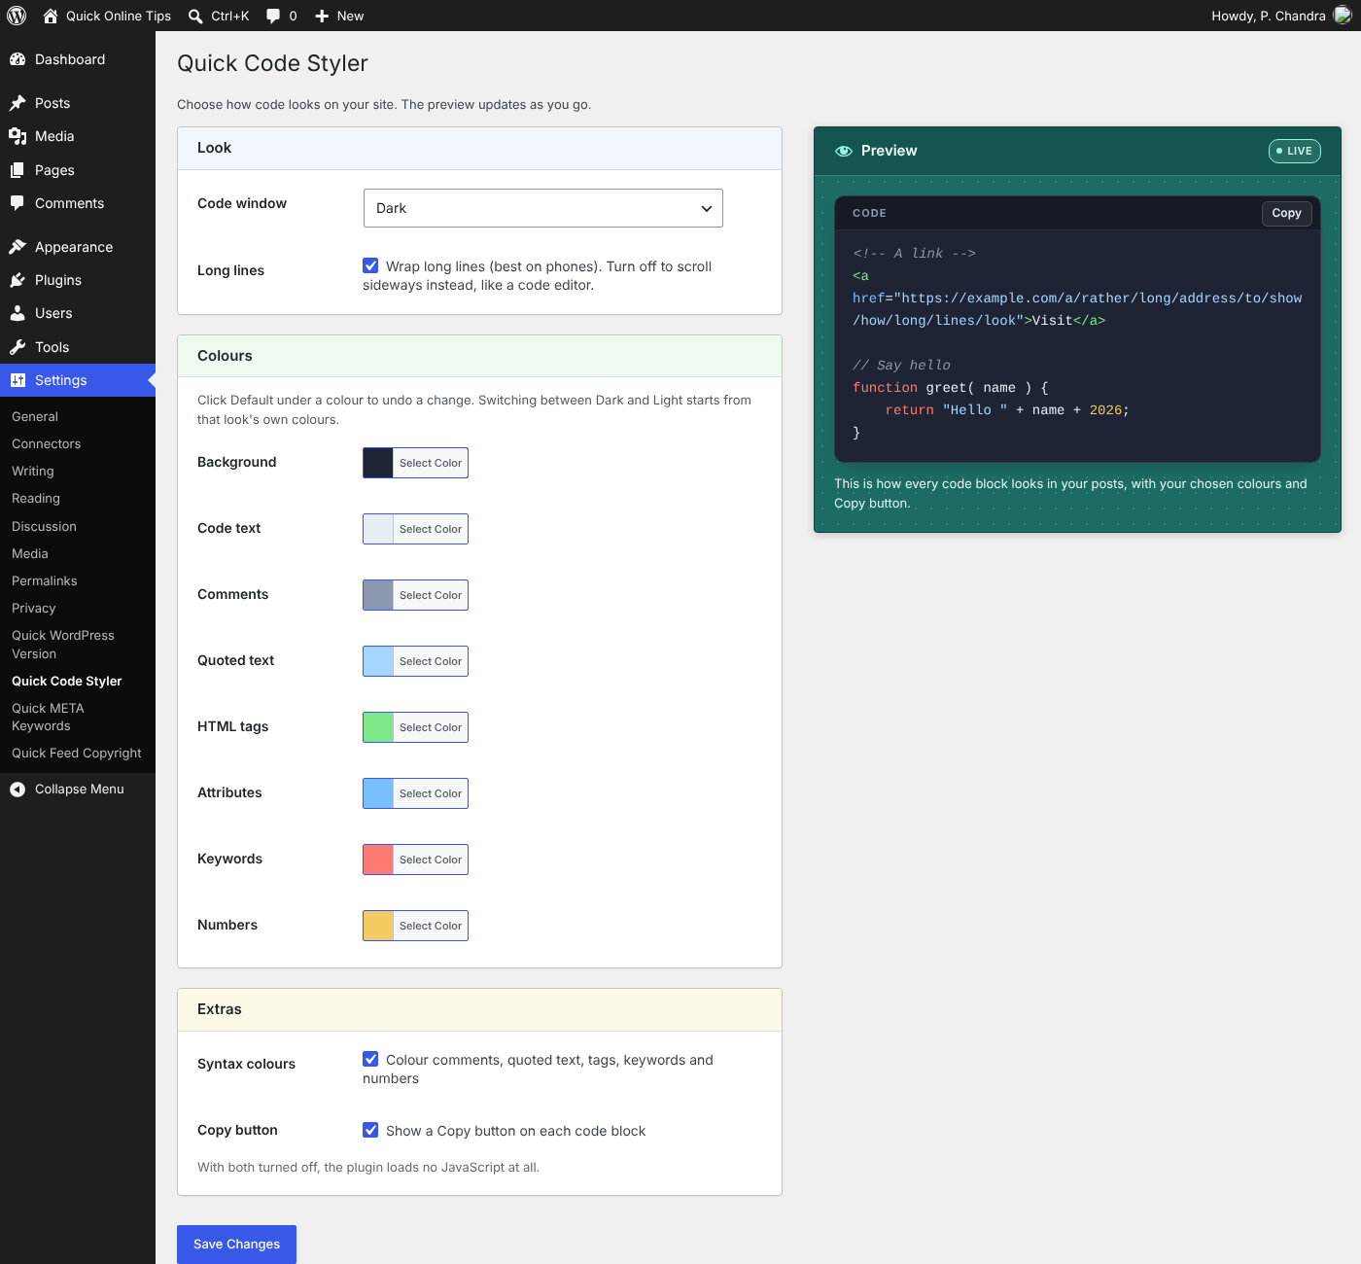The height and width of the screenshot is (1264, 1361).
Task: Open the Appearance menu
Action: 78,247
